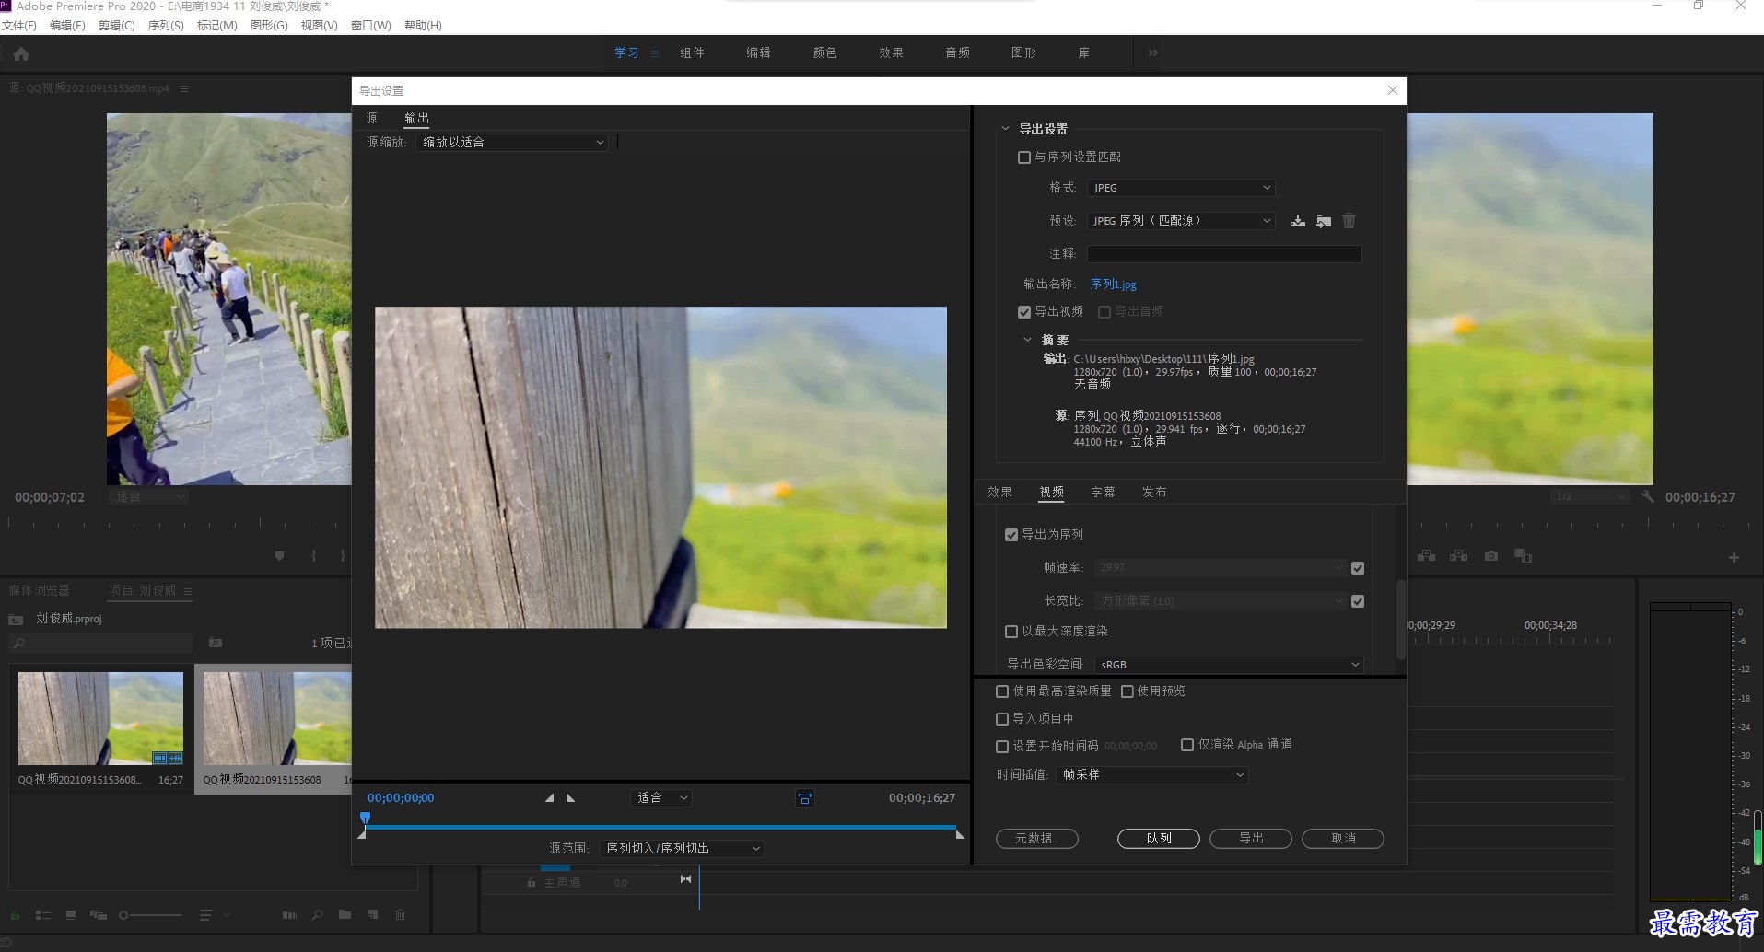Click the lift icon in the program monitor
Screen dimensions: 1764x952
pyautogui.click(x=1426, y=556)
